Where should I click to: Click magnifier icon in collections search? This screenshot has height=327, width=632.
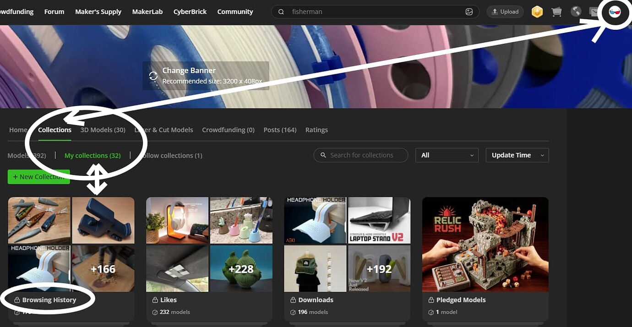(323, 155)
